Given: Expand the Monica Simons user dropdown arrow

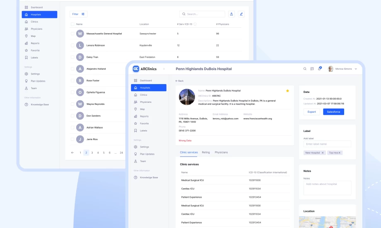Looking at the screenshot, I should [x=356, y=69].
